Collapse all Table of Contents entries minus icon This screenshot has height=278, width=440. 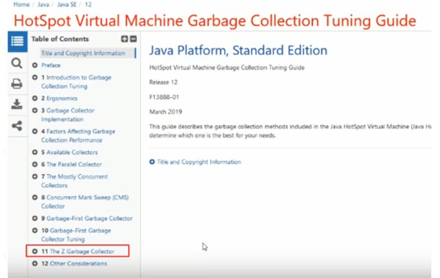click(x=133, y=39)
